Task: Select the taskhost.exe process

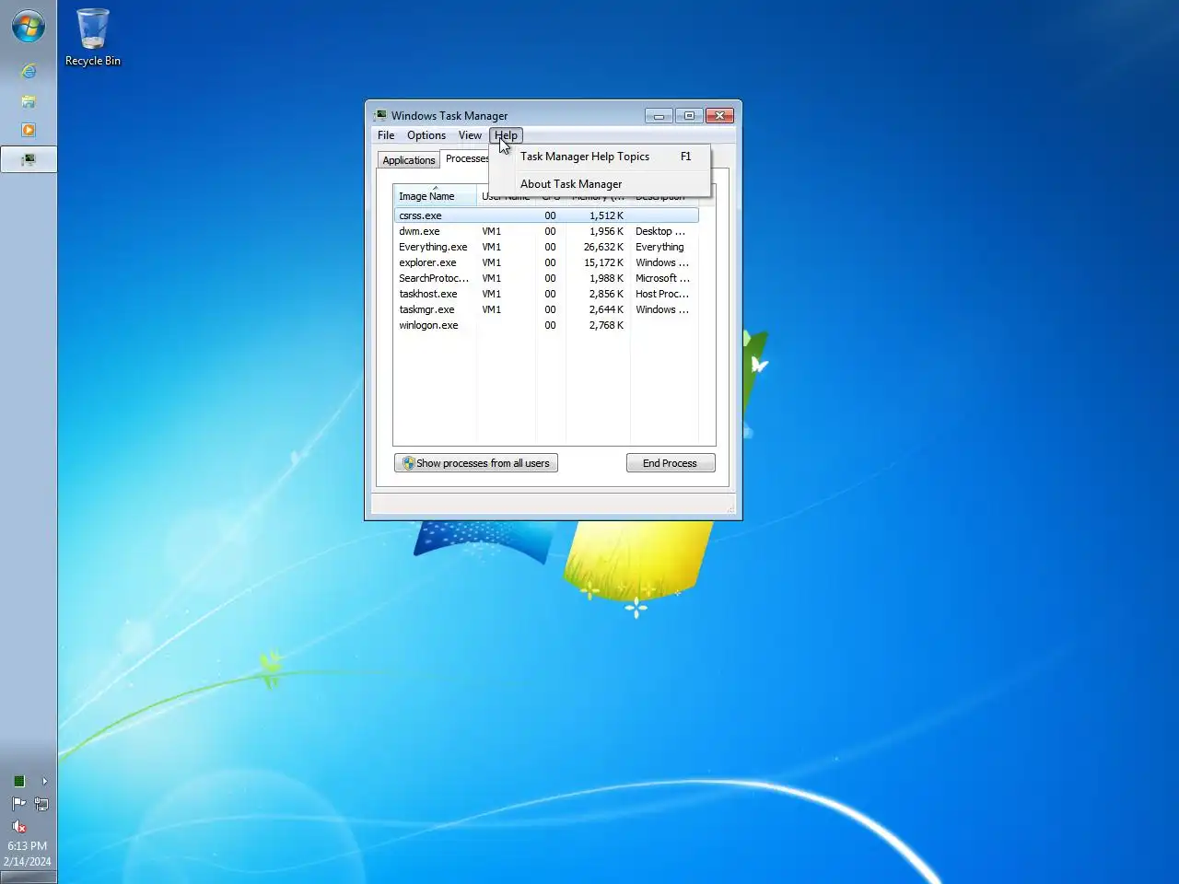Action: click(x=546, y=294)
